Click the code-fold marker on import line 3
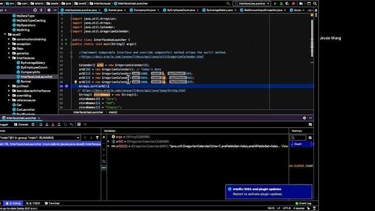The width and height of the screenshot is (375, 211). pos(71,19)
